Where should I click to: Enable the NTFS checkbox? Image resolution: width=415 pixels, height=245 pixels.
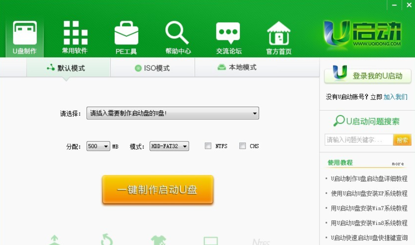tap(208, 146)
